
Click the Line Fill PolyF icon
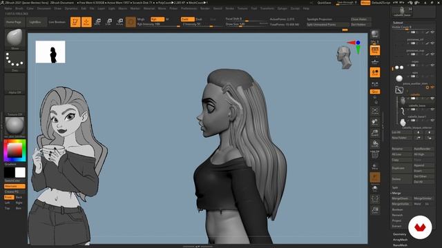click(x=375, y=155)
